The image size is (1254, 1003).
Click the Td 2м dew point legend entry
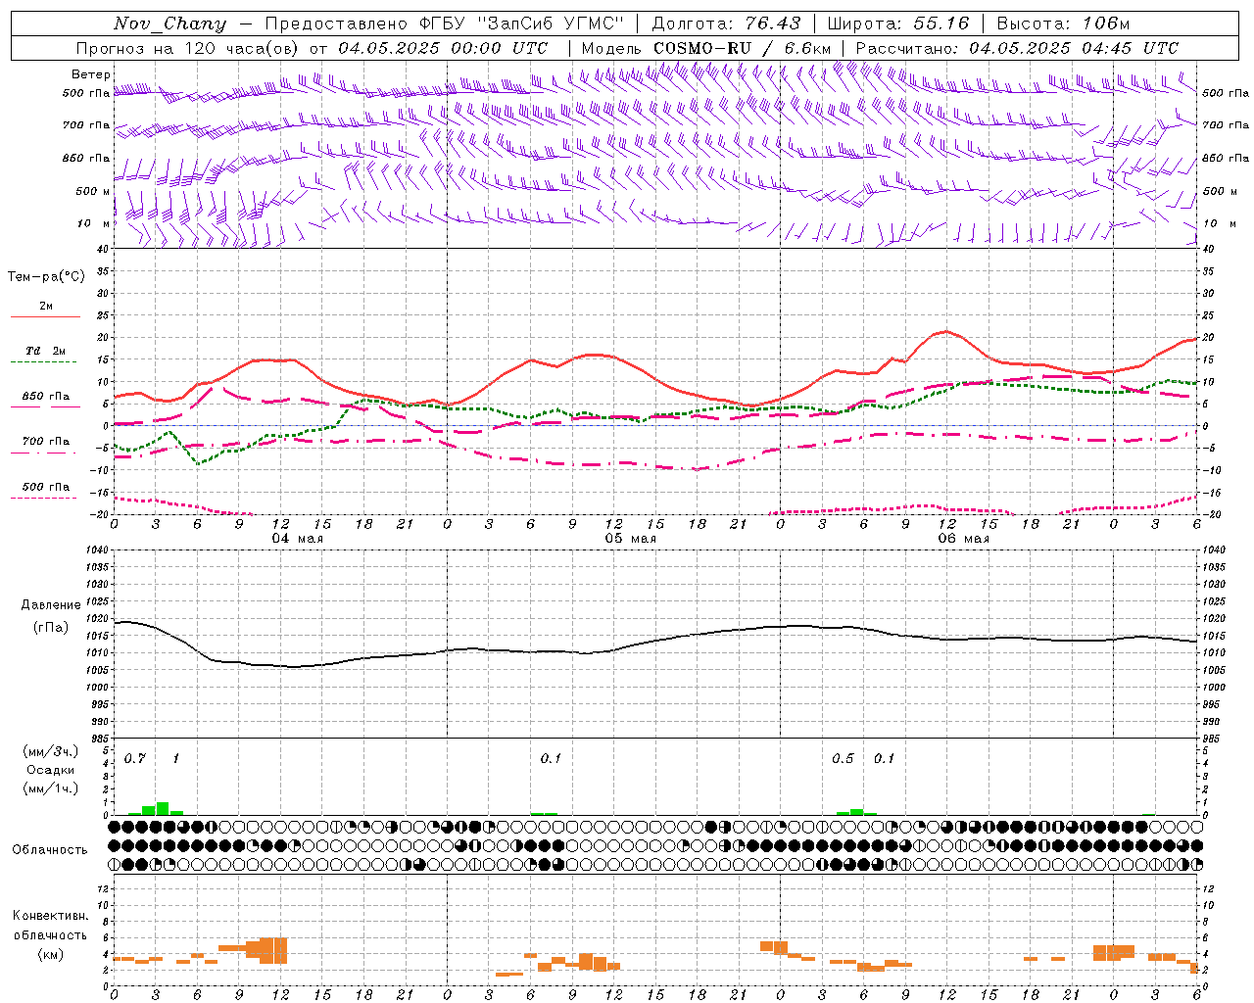pos(46,351)
